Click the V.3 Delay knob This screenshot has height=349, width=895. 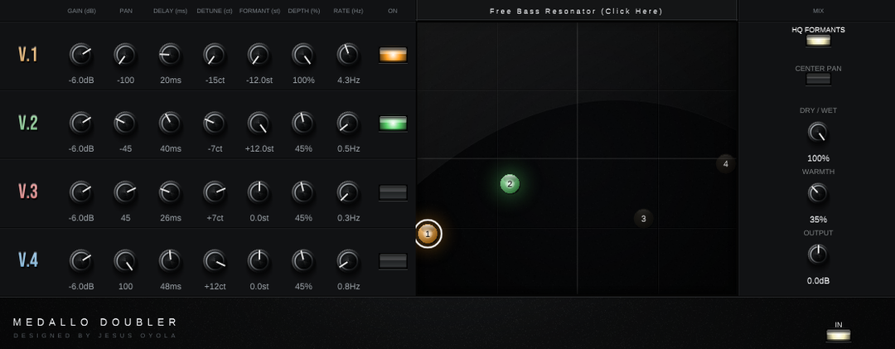coord(170,192)
